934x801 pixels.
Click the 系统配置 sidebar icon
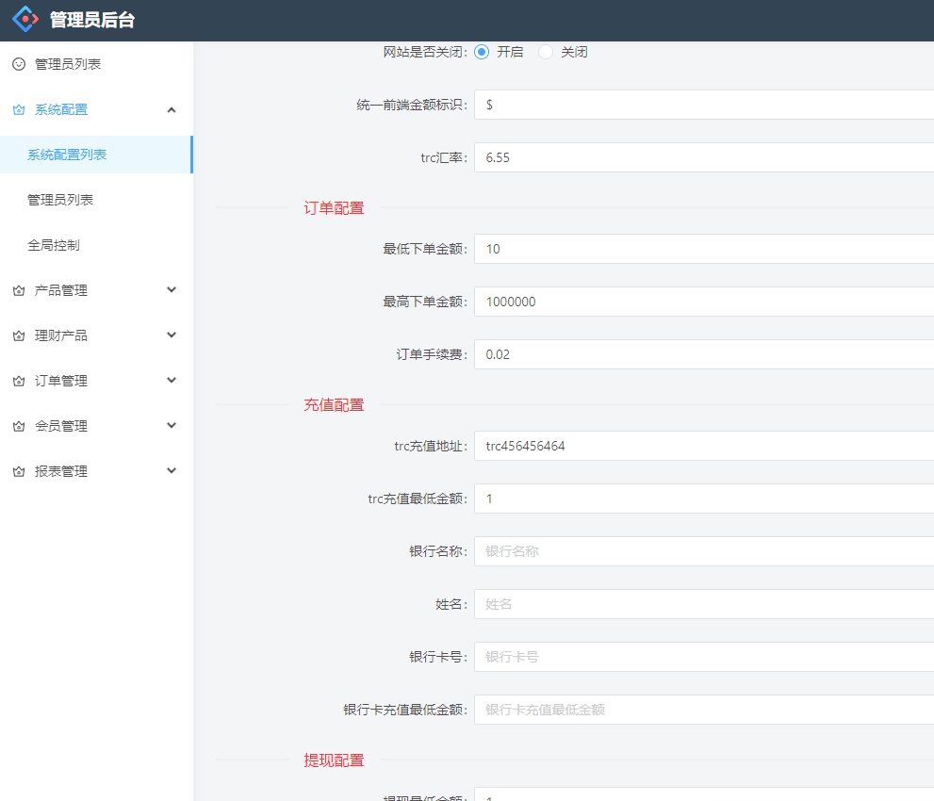click(17, 109)
